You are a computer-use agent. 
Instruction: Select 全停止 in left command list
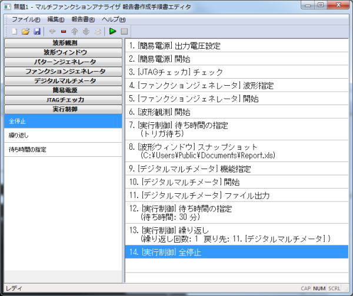pyautogui.click(x=63, y=121)
